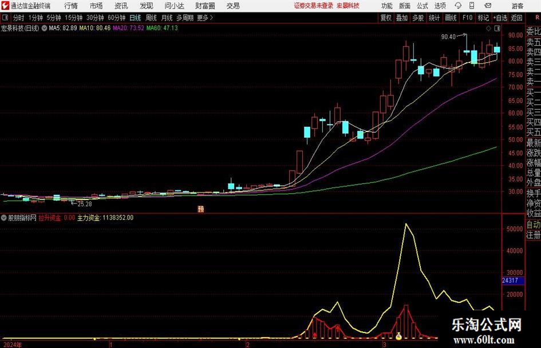
Task: Click the 复权 button
Action: point(386,18)
